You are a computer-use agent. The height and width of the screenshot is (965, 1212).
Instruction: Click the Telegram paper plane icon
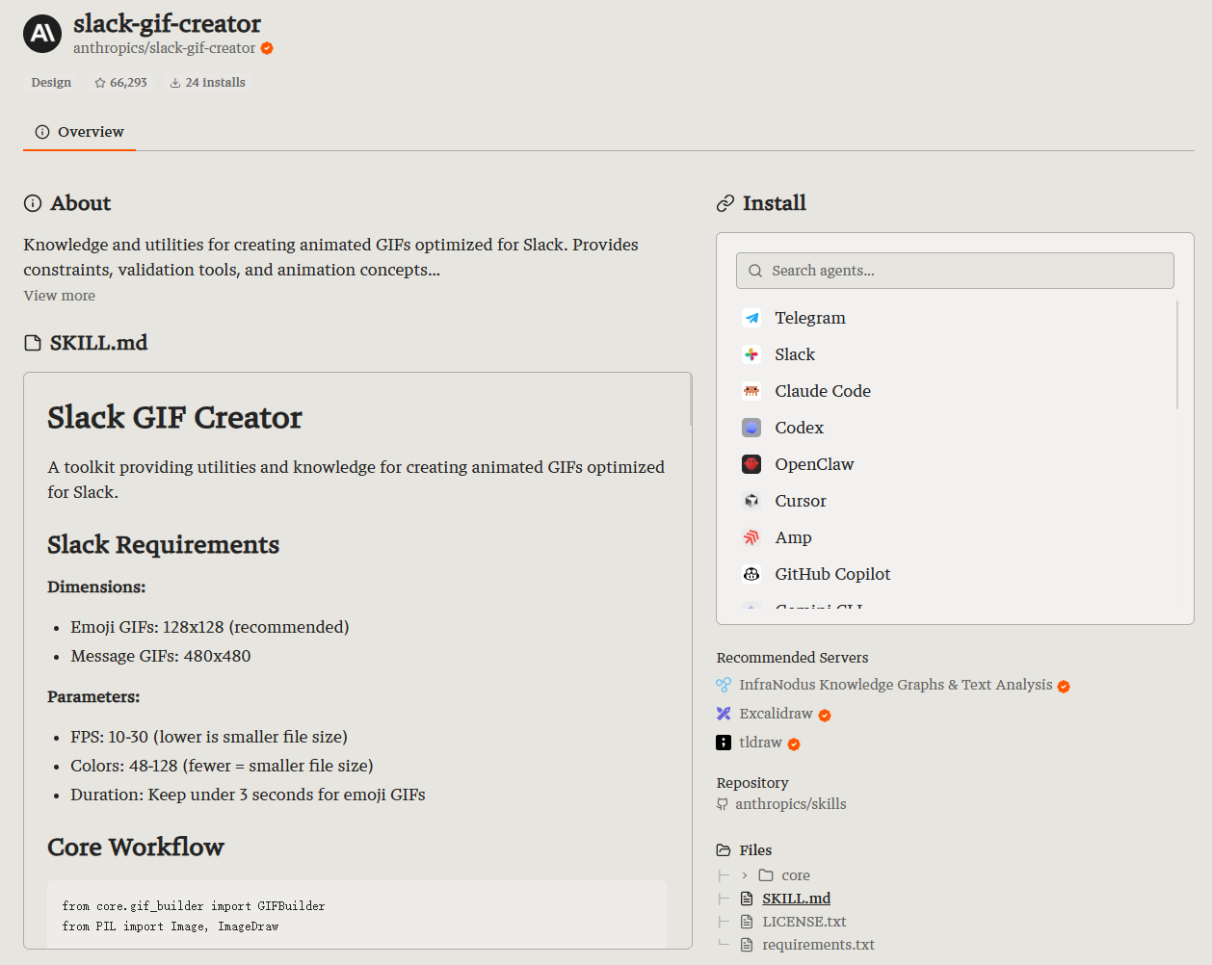751,318
